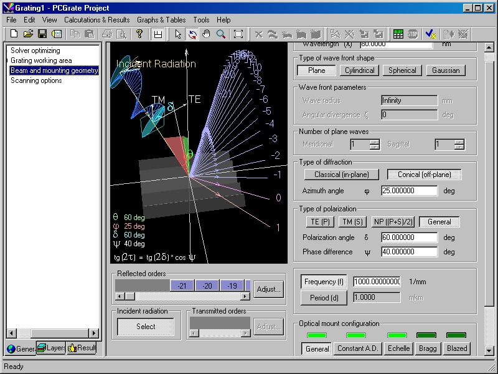Click the Azimuth angle input field
498x374 pixels.
point(409,191)
